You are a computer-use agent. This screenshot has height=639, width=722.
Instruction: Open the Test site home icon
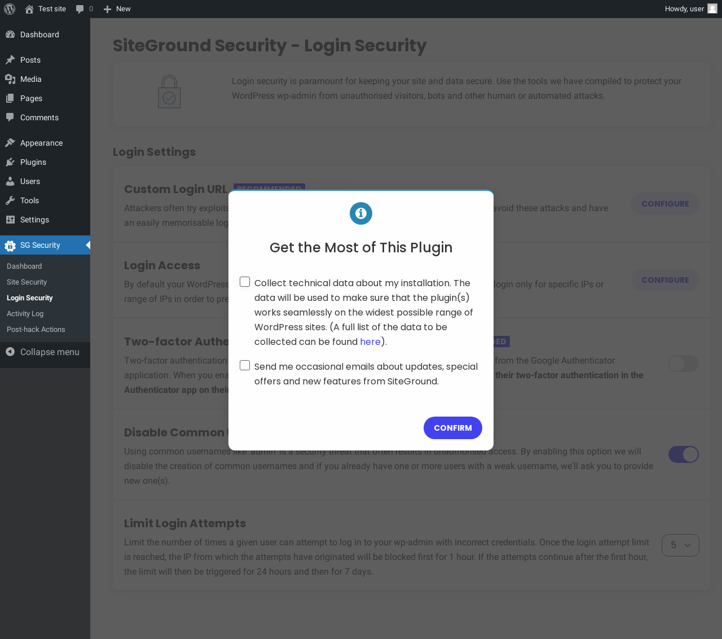point(29,9)
